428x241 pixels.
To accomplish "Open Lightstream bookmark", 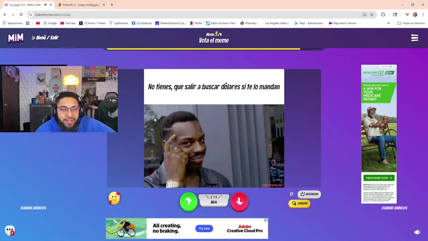I will (119, 23).
